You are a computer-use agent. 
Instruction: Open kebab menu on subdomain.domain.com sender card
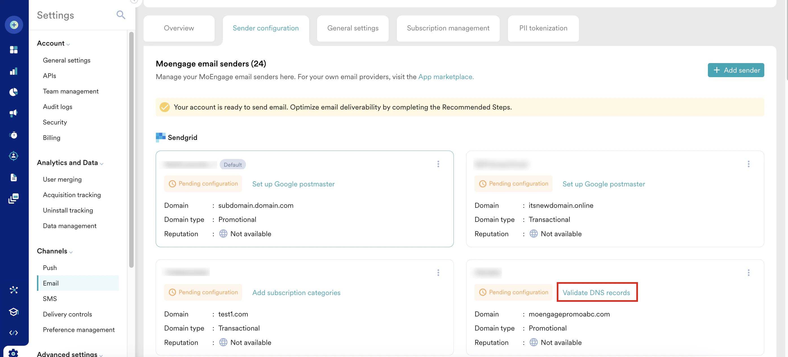pos(438,164)
